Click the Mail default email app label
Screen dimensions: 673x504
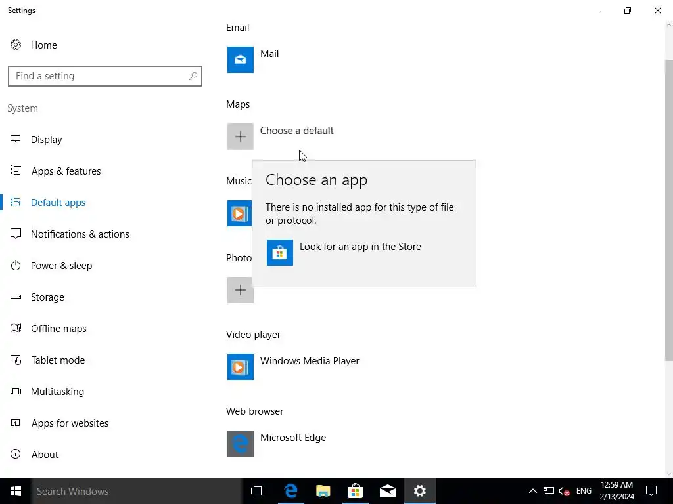pos(269,54)
